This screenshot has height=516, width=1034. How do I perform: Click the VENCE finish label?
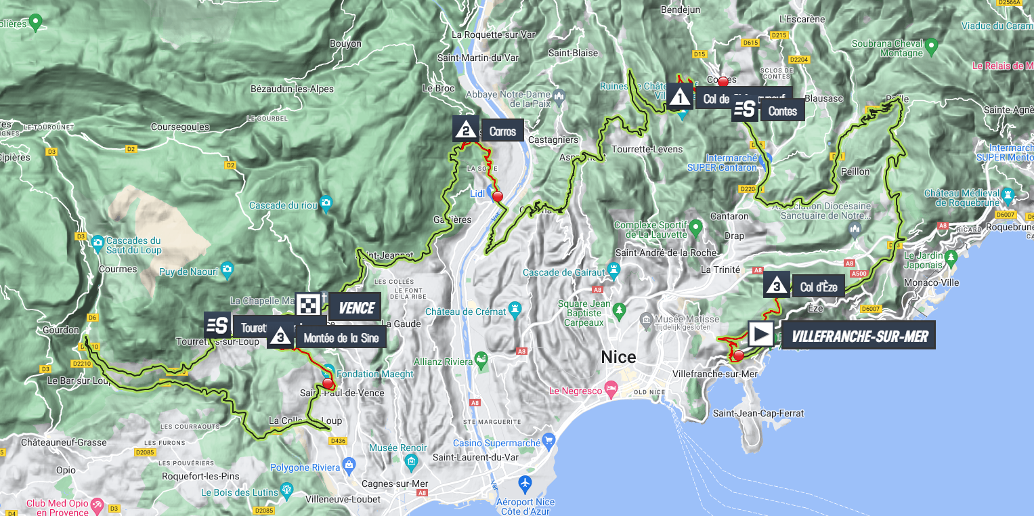click(x=356, y=307)
